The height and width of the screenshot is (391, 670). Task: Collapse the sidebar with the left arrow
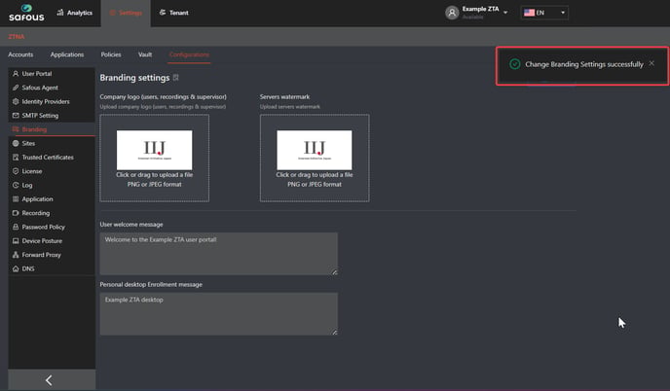(50, 379)
